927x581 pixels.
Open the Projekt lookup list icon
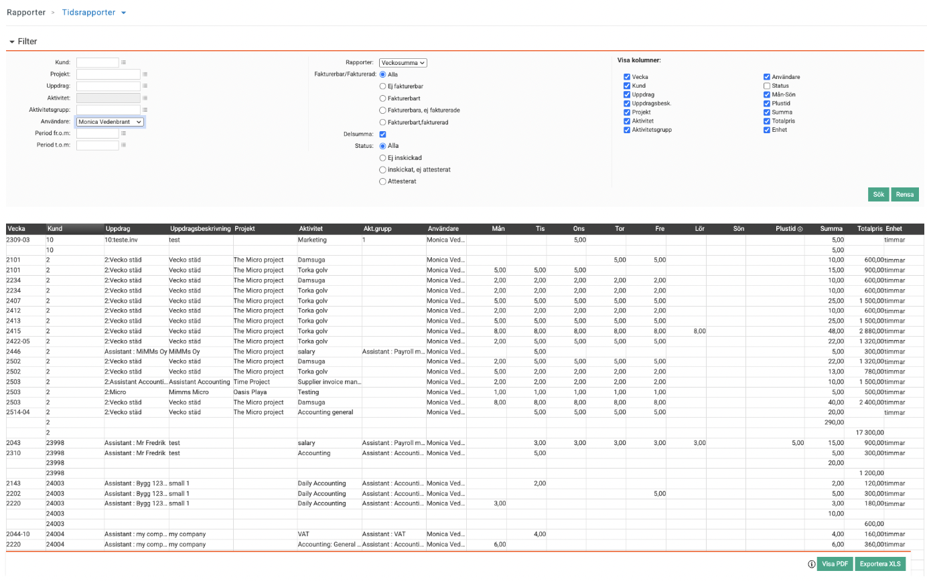[x=145, y=74]
